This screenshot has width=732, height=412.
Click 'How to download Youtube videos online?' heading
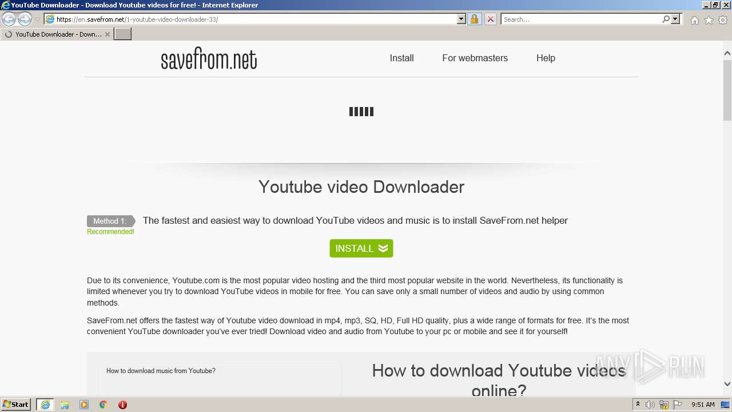coord(499,380)
